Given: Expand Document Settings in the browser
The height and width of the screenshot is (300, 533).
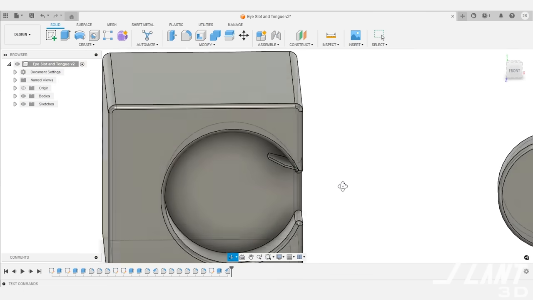Looking at the screenshot, I should coord(15,72).
